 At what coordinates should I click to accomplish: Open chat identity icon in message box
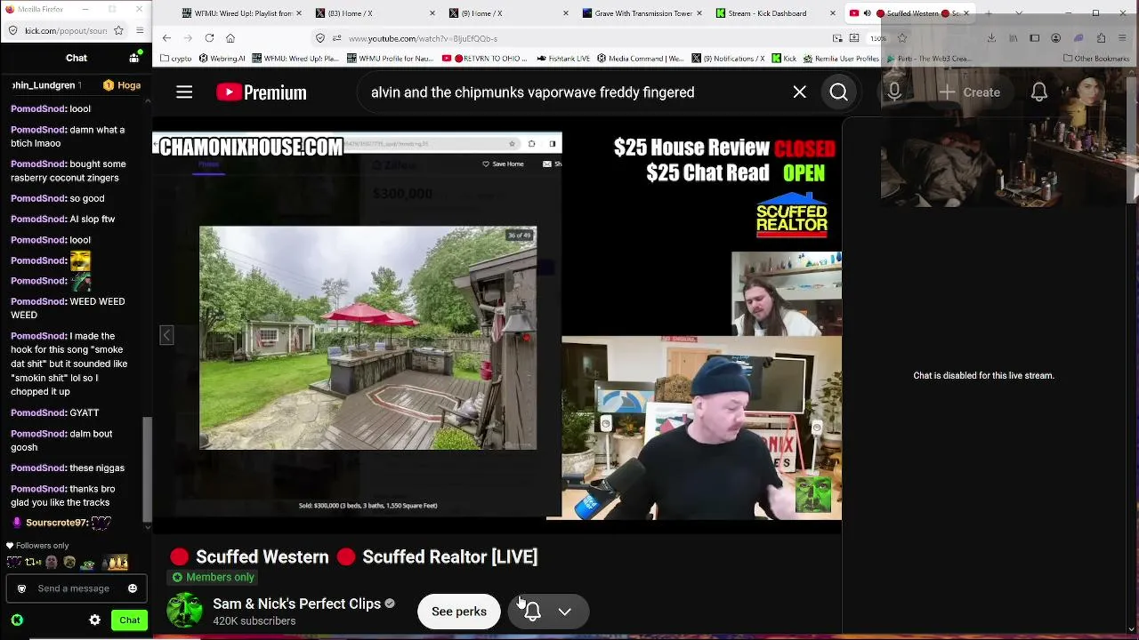click(22, 588)
